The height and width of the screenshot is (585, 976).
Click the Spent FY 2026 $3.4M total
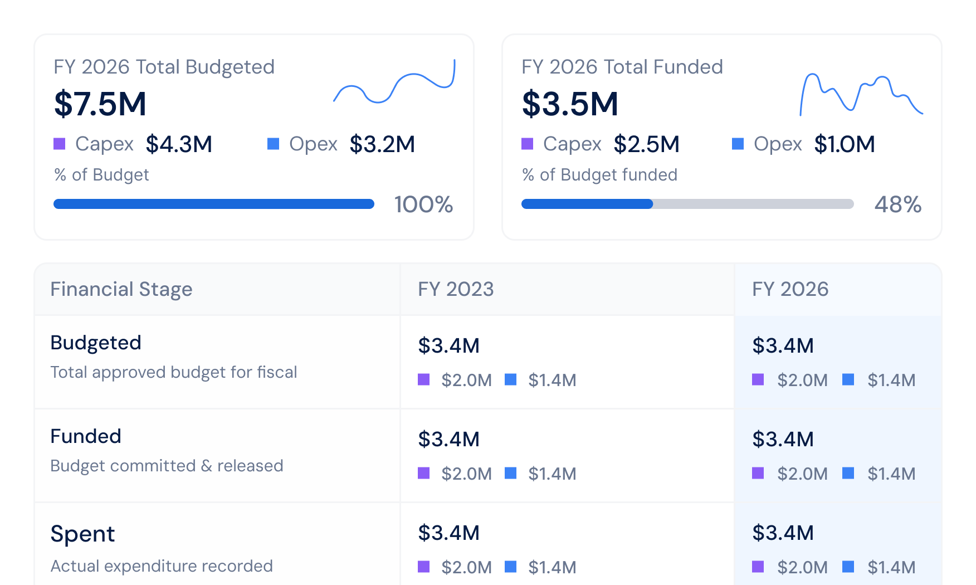tap(783, 533)
